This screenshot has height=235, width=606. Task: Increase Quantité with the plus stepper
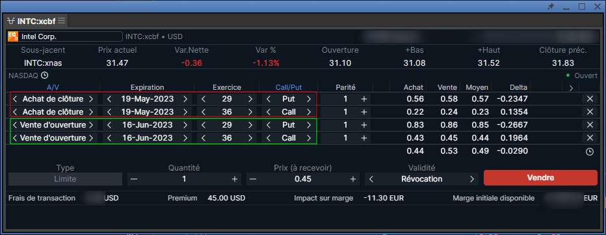tap(234, 179)
